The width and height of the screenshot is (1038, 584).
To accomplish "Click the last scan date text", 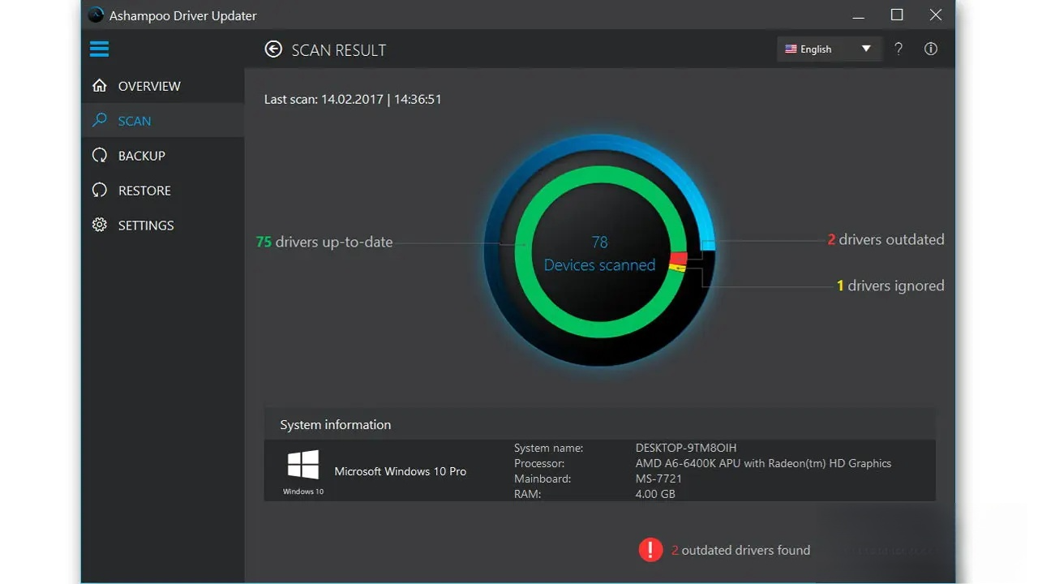I will [x=353, y=99].
